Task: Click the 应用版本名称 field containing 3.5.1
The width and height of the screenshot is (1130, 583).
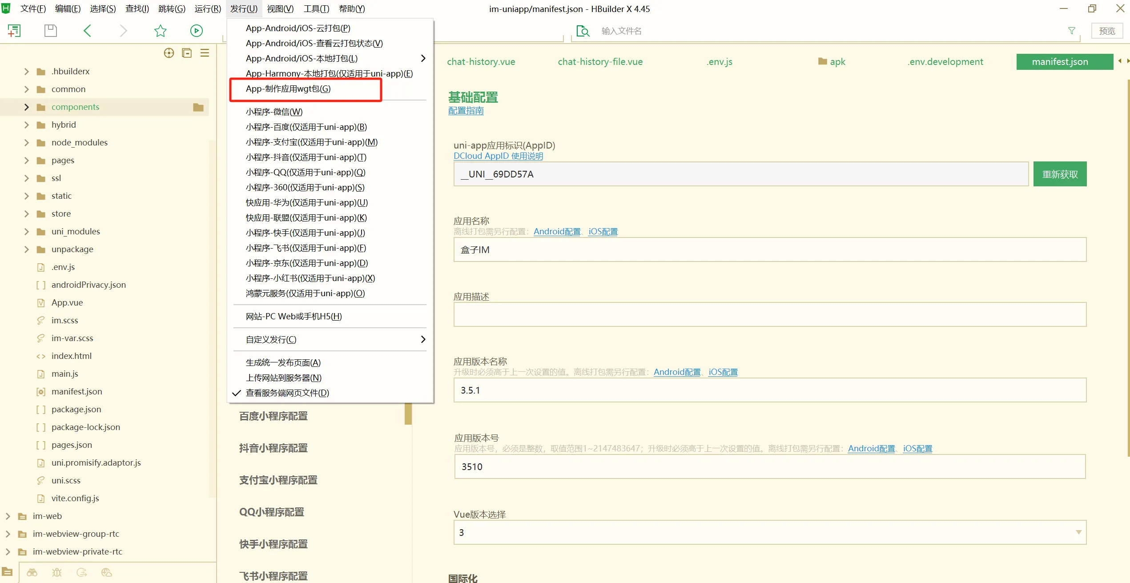Action: point(769,390)
